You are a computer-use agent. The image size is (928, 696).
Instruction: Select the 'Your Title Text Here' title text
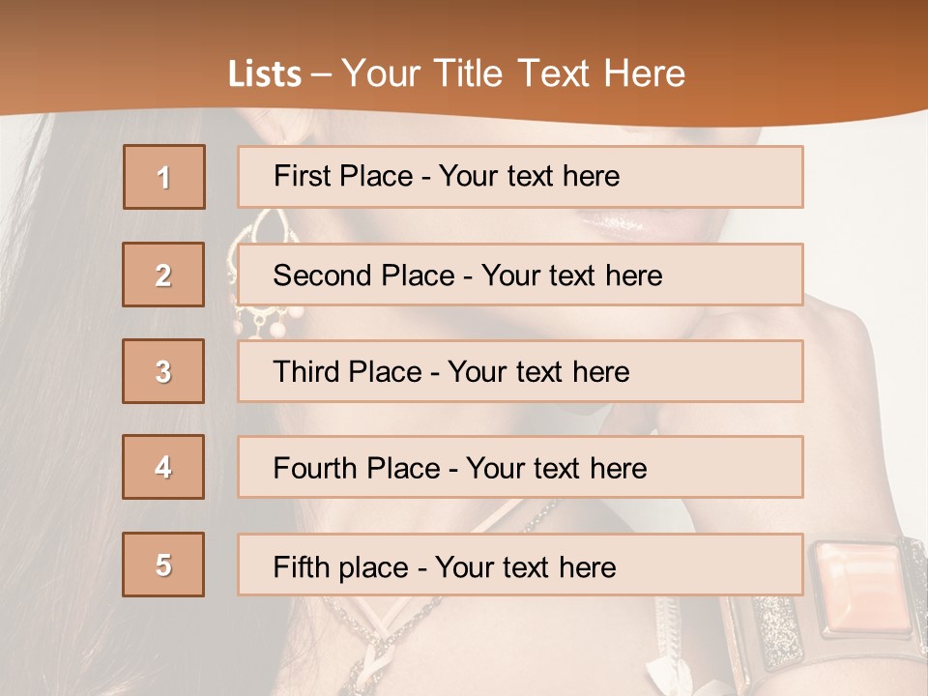coord(513,74)
